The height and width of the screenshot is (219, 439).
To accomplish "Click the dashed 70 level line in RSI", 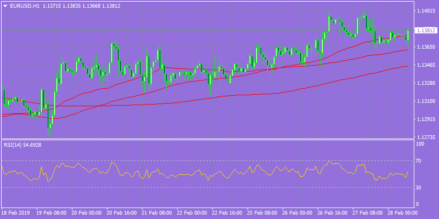I will tap(207, 160).
